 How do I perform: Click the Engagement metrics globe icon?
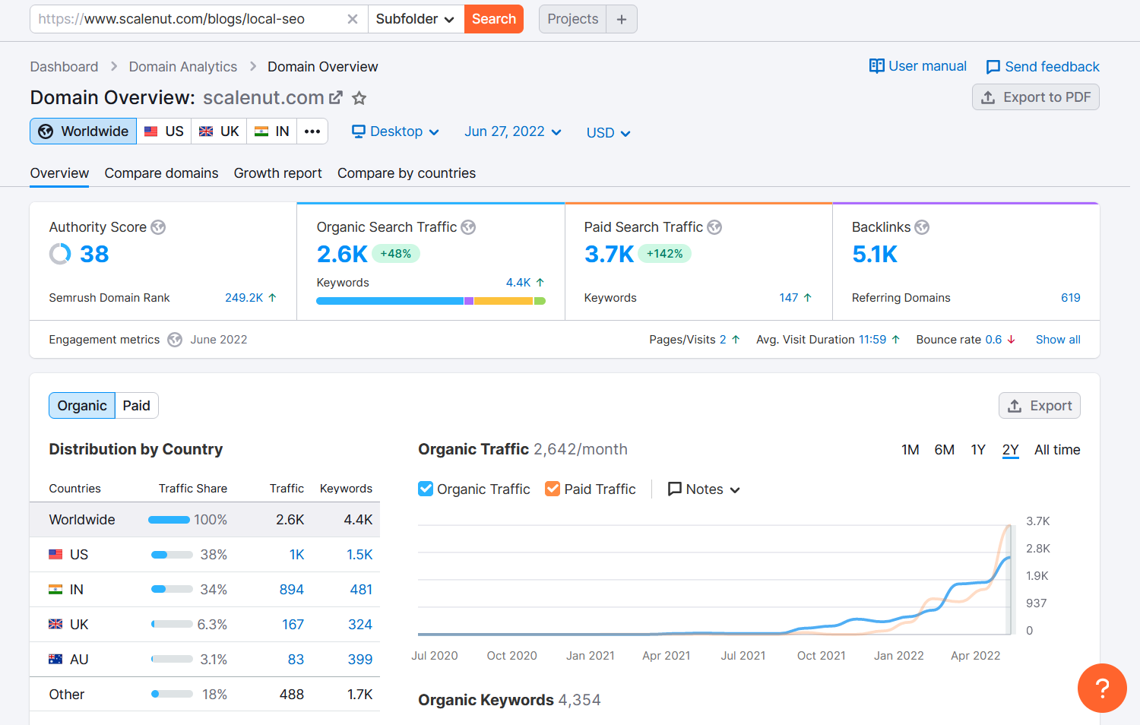tap(175, 340)
